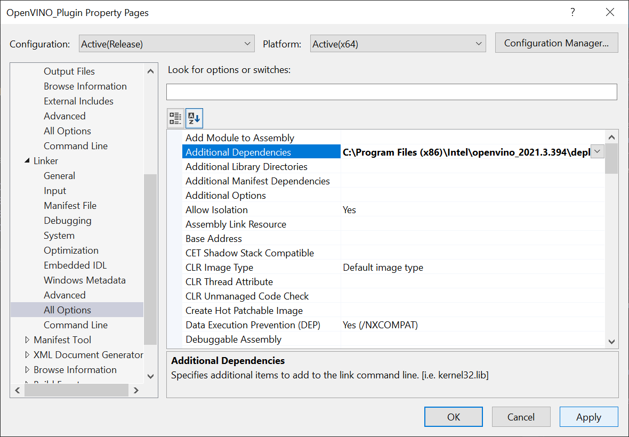The image size is (629, 437).
Task: Click tree horizontal scrollbar right arrow
Action: click(x=136, y=390)
